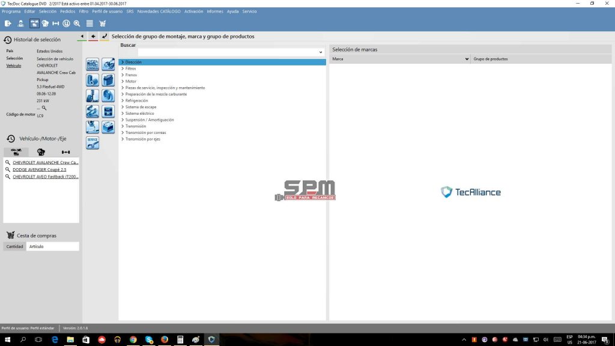615x346 pixels.
Task: Expand the Sistema eléctrico node
Action: [x=123, y=114]
